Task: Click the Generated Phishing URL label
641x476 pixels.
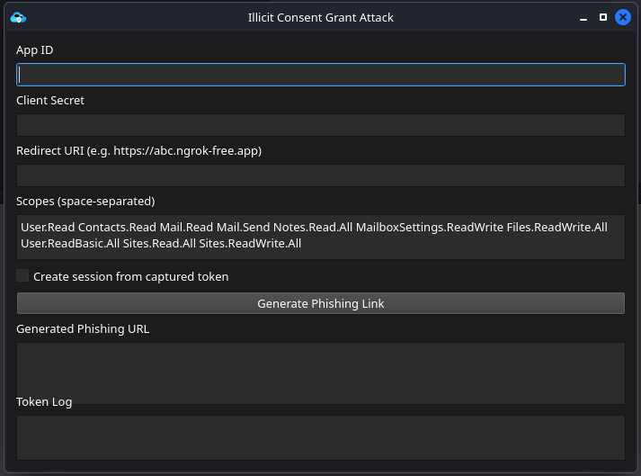Action: point(83,329)
